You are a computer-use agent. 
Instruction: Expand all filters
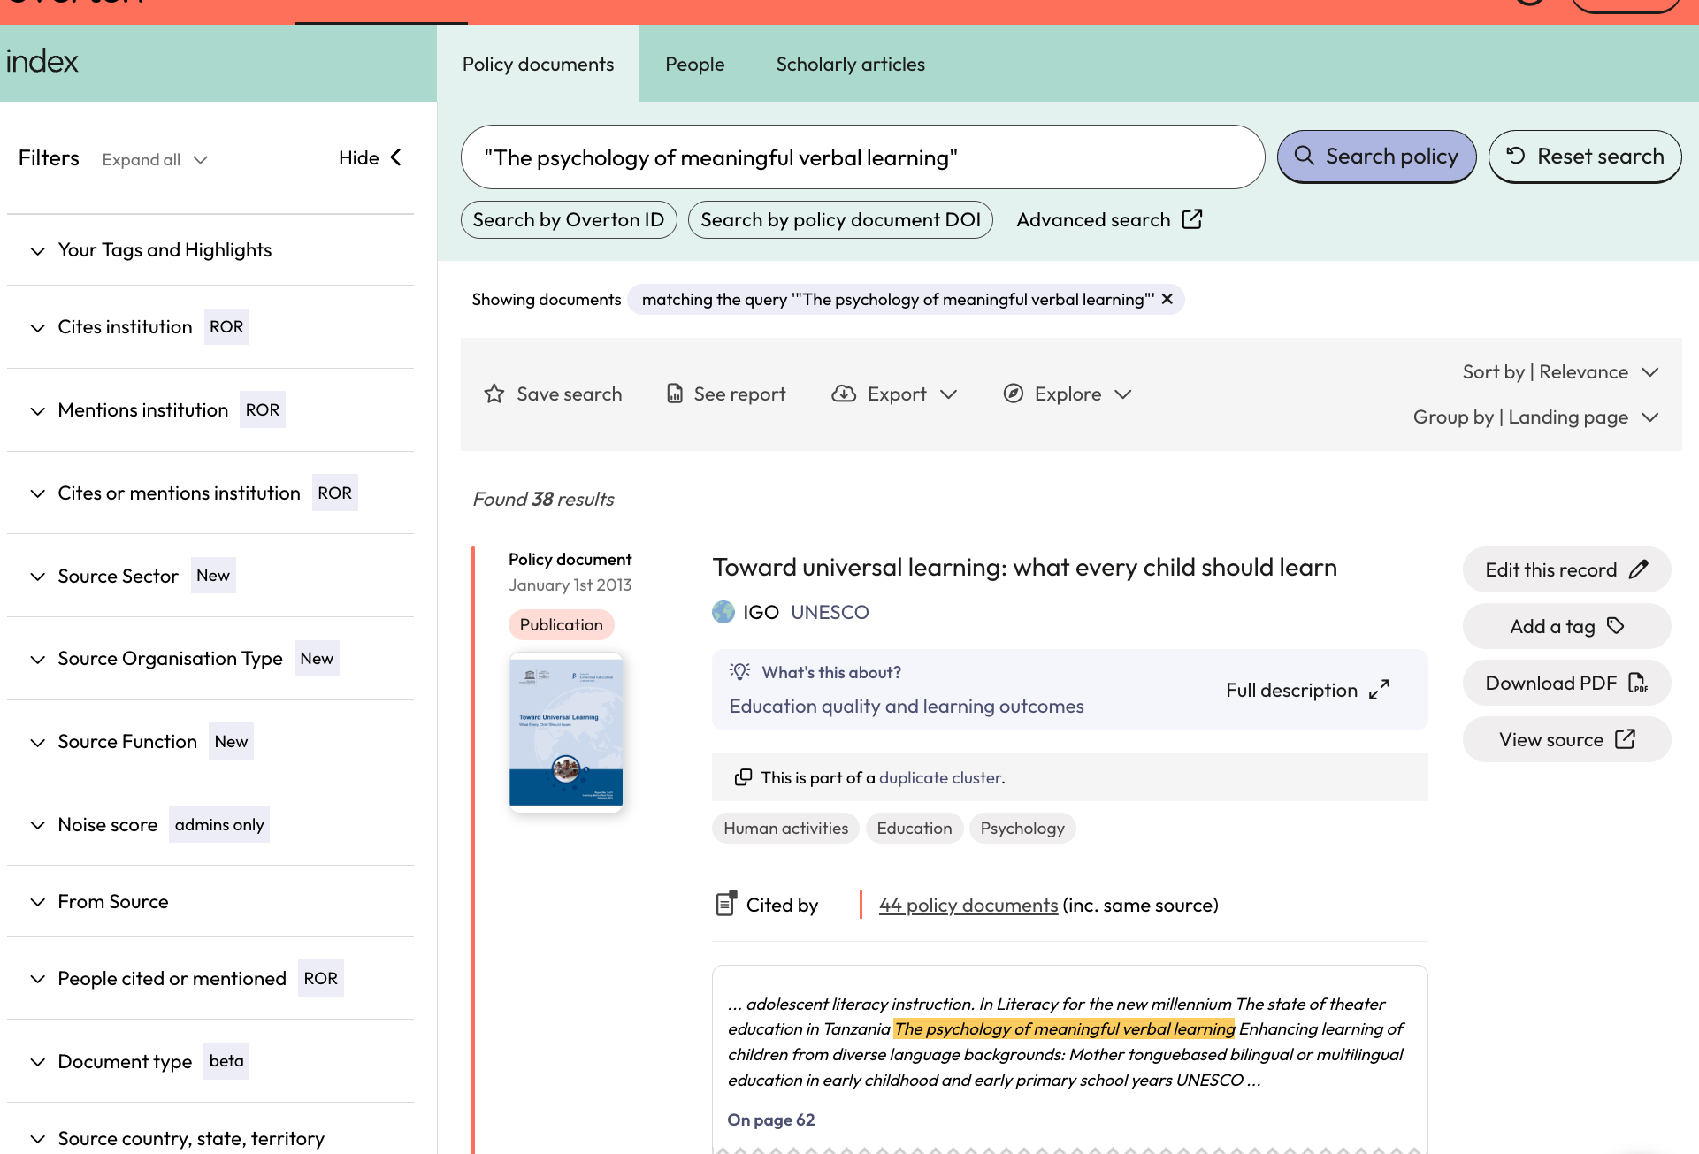coord(155,159)
